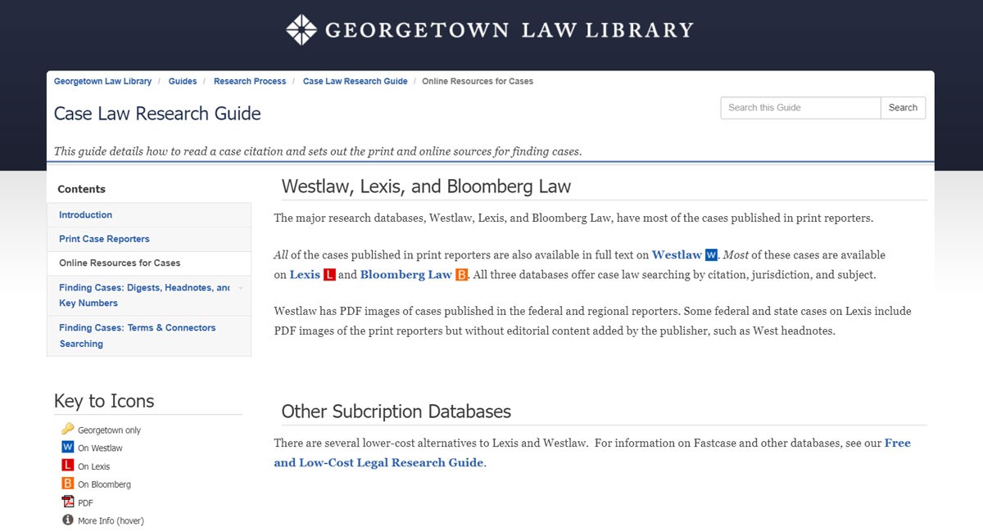Click the PDF icon in Key to Icons
The height and width of the screenshot is (531, 983).
(68, 502)
